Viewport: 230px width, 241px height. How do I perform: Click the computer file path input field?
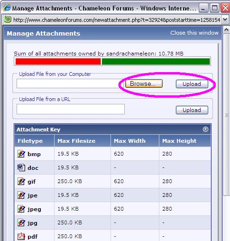click(x=70, y=83)
